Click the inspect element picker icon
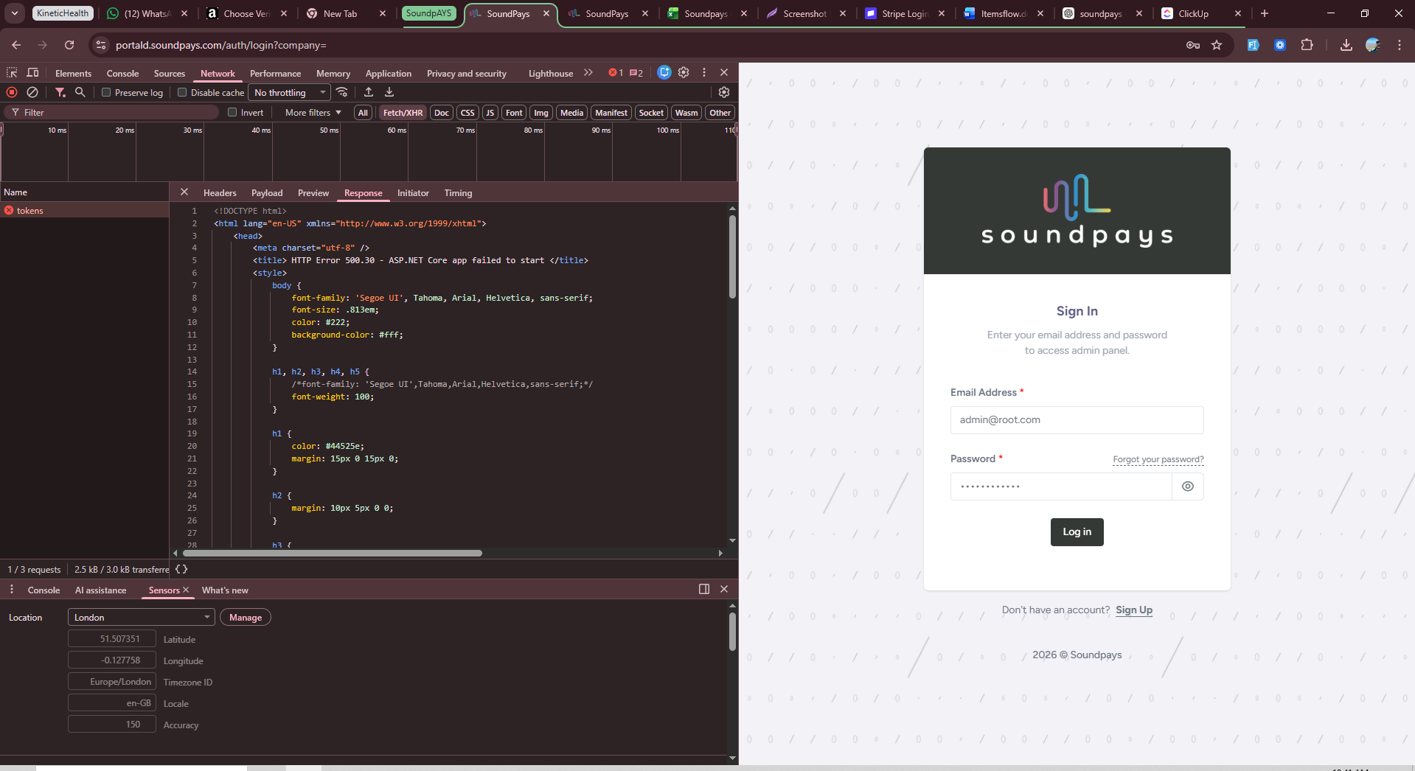The height and width of the screenshot is (771, 1415). click(12, 72)
